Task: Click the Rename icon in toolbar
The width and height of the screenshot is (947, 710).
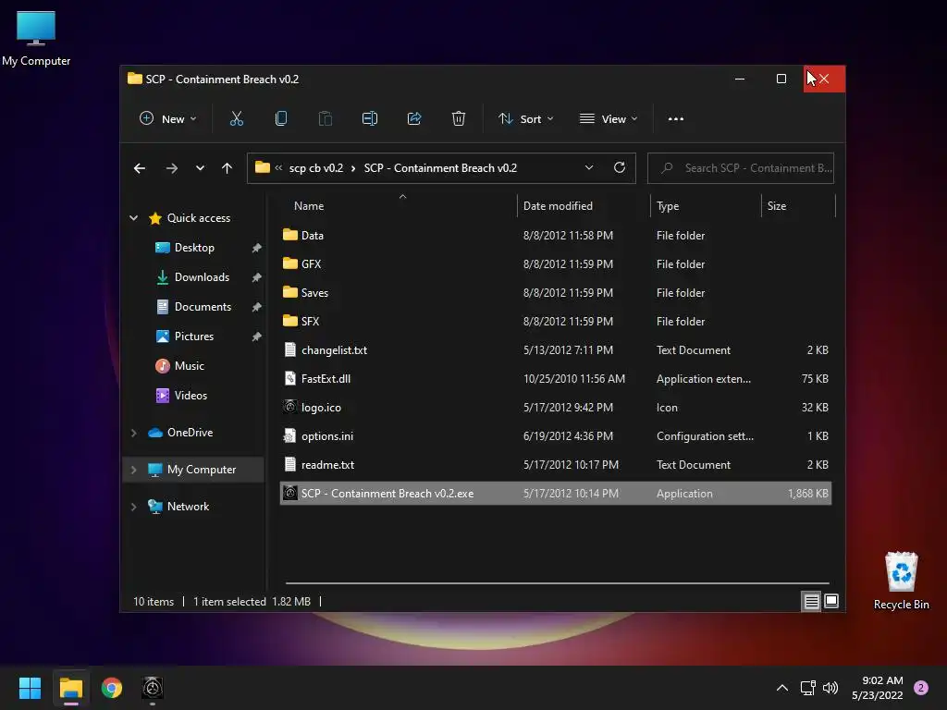Action: click(370, 119)
